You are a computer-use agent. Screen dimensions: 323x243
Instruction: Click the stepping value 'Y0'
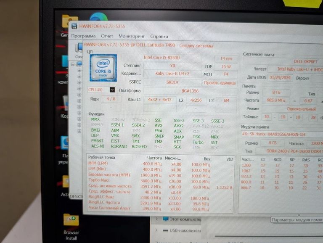click(172, 66)
